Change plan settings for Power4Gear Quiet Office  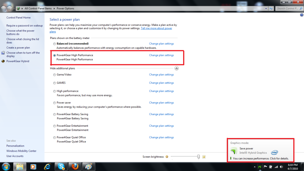(161, 137)
